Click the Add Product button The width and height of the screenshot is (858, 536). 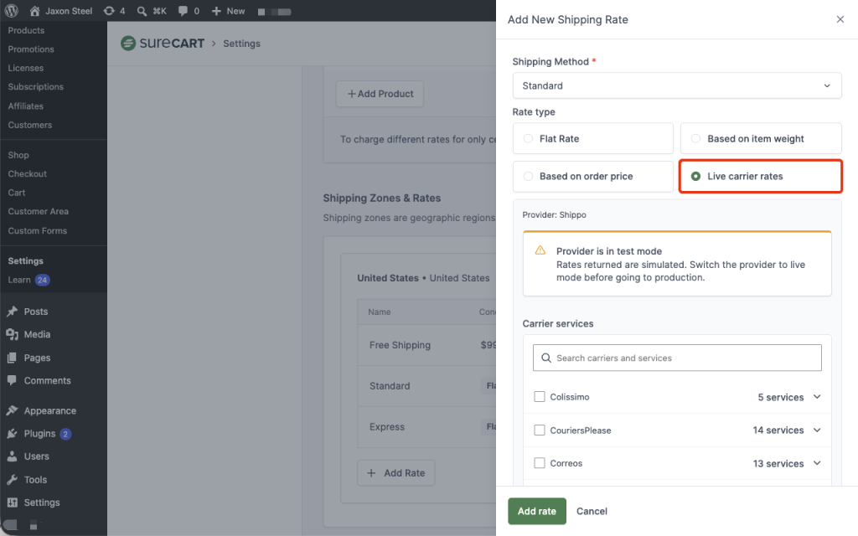click(380, 94)
